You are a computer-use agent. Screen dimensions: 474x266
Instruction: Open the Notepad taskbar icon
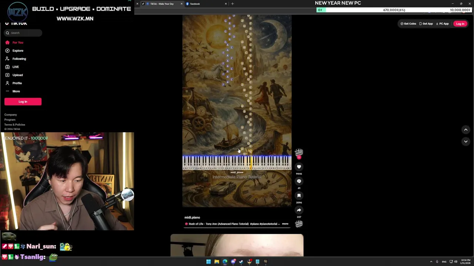[x=257, y=262]
